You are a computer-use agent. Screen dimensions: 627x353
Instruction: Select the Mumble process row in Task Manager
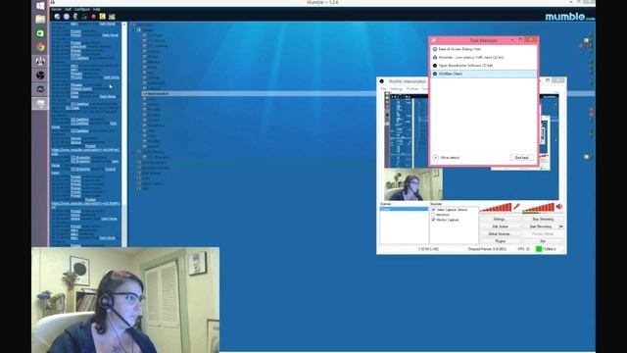coord(484,57)
